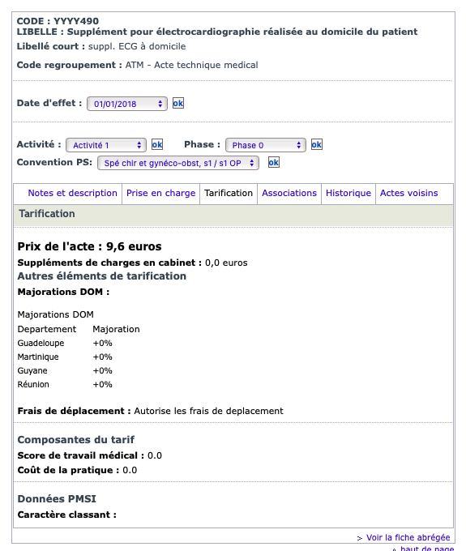View the Historique tab
466x551 pixels.
[x=348, y=193]
